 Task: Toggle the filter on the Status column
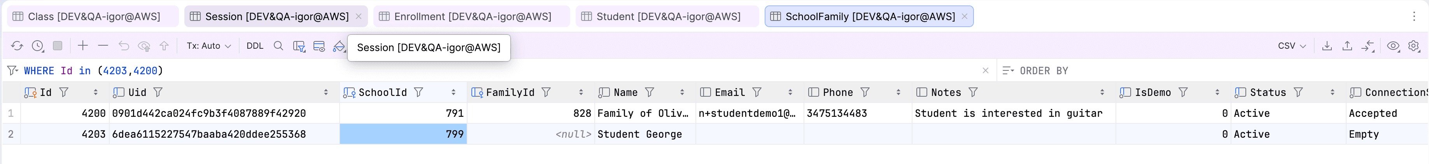pyautogui.click(x=1298, y=92)
